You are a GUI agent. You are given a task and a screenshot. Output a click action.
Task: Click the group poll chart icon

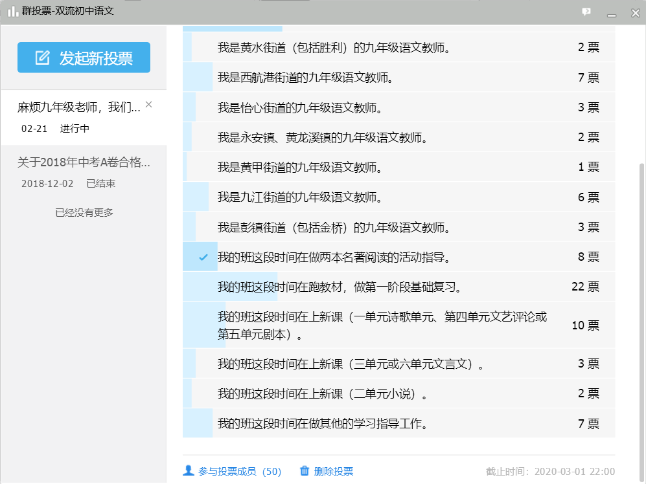12,12
